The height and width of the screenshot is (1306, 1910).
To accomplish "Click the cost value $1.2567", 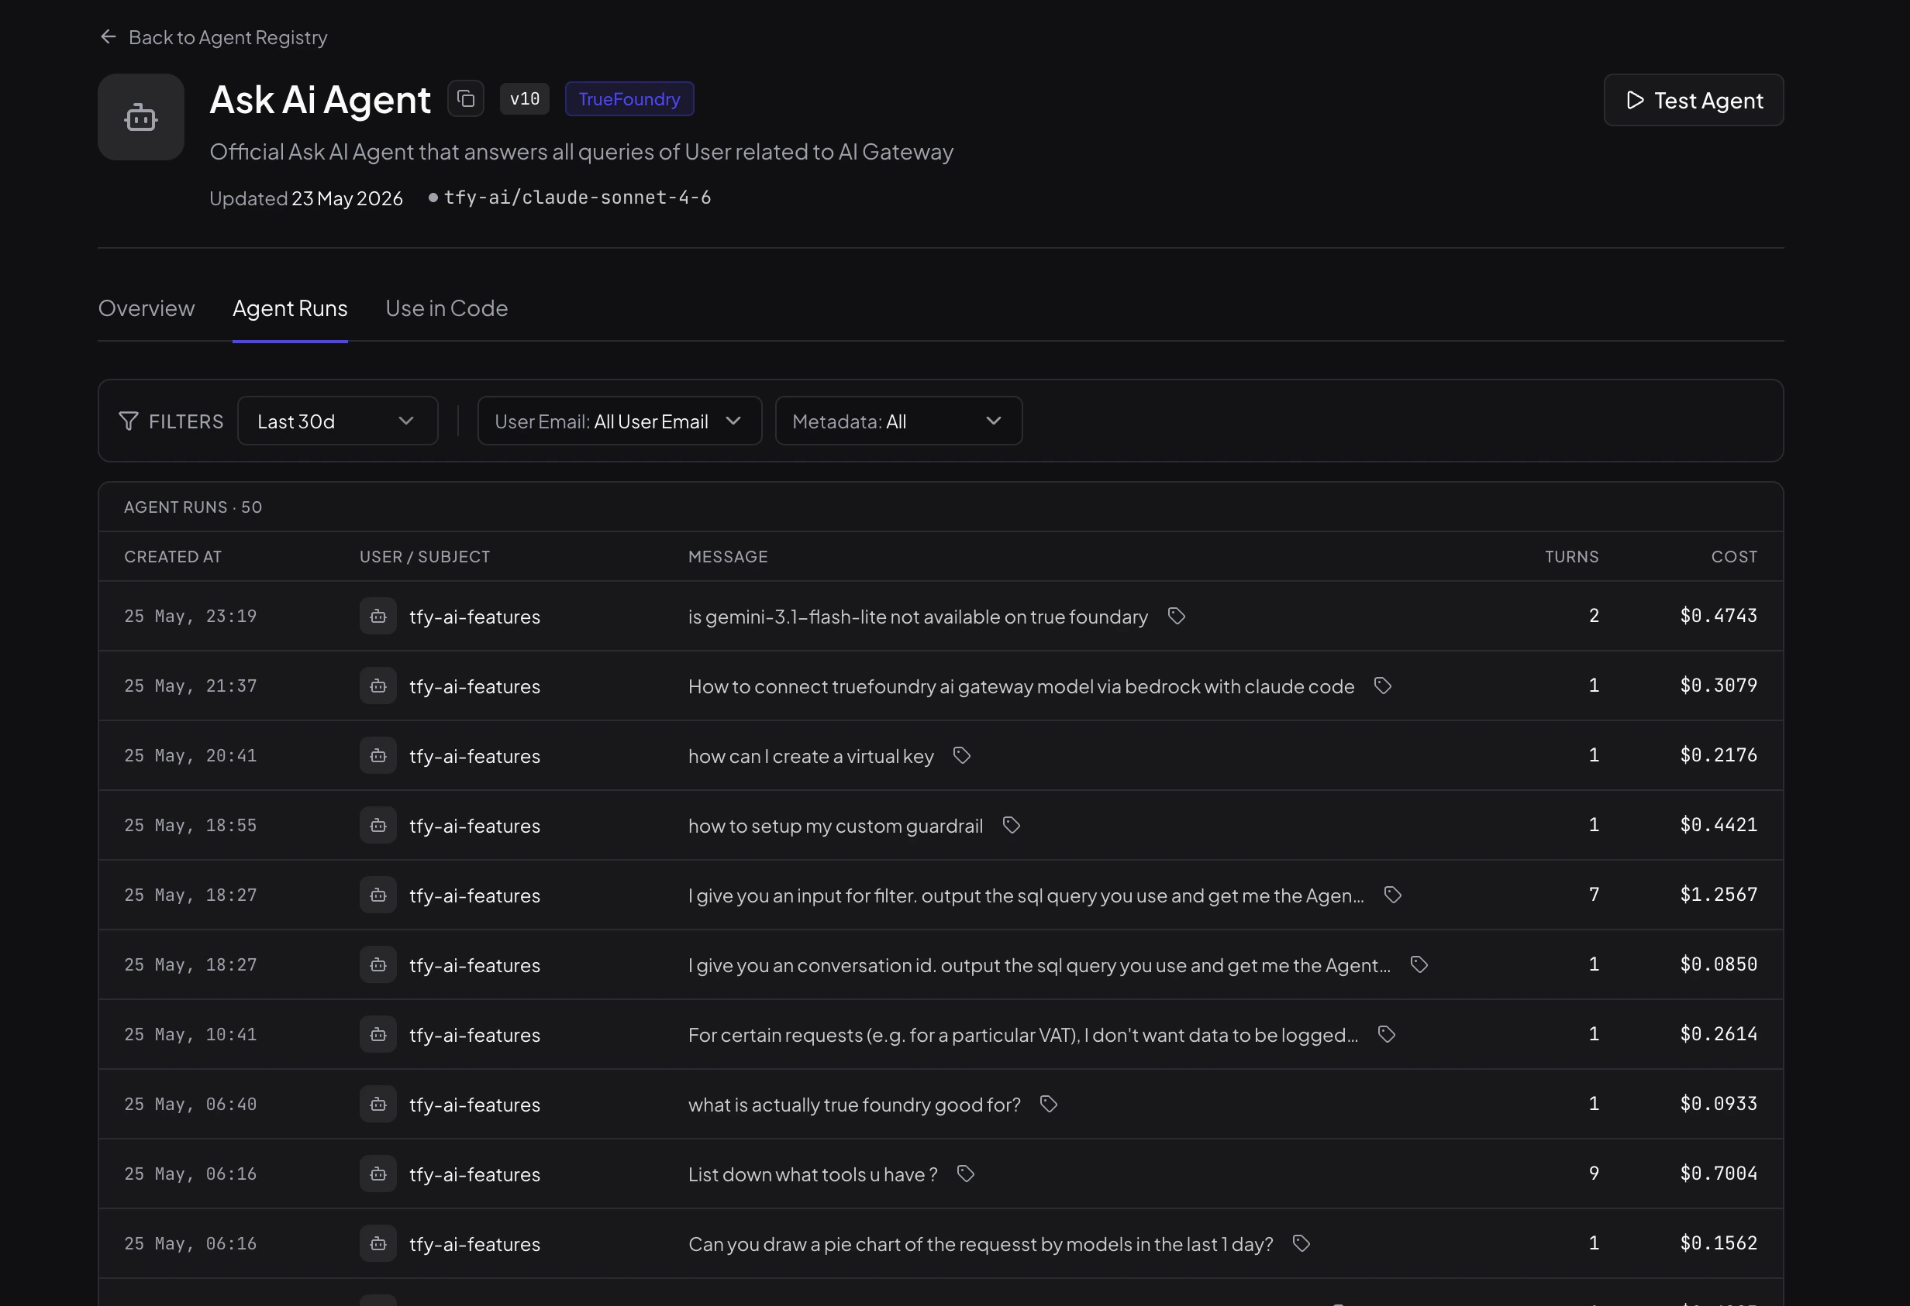I will (1719, 895).
